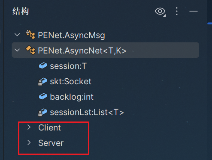Click the backlog:int field icon
This screenshot has width=212, height=160.
point(43,96)
